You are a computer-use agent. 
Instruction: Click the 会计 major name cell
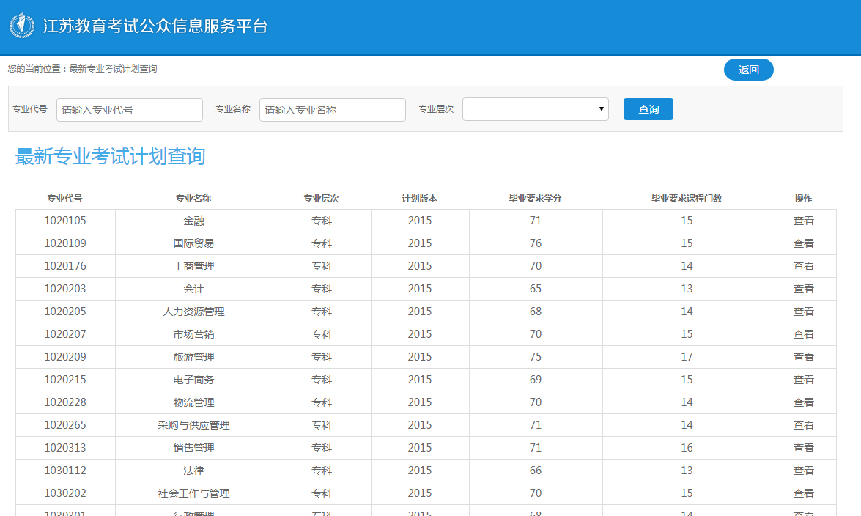[194, 289]
